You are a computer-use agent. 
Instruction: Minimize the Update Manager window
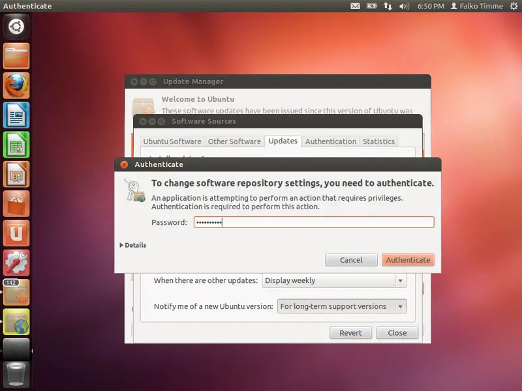(144, 82)
